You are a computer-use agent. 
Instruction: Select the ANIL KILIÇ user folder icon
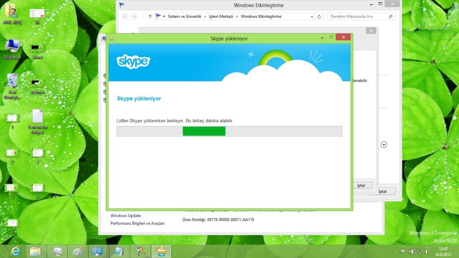(x=12, y=13)
